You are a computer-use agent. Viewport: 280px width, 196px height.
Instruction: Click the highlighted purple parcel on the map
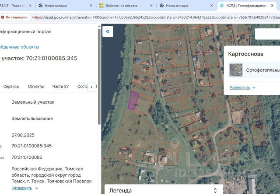click(x=133, y=101)
